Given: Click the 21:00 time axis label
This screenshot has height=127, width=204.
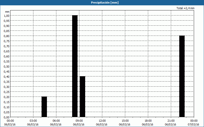Looking at the screenshot, I should [x=171, y=121].
